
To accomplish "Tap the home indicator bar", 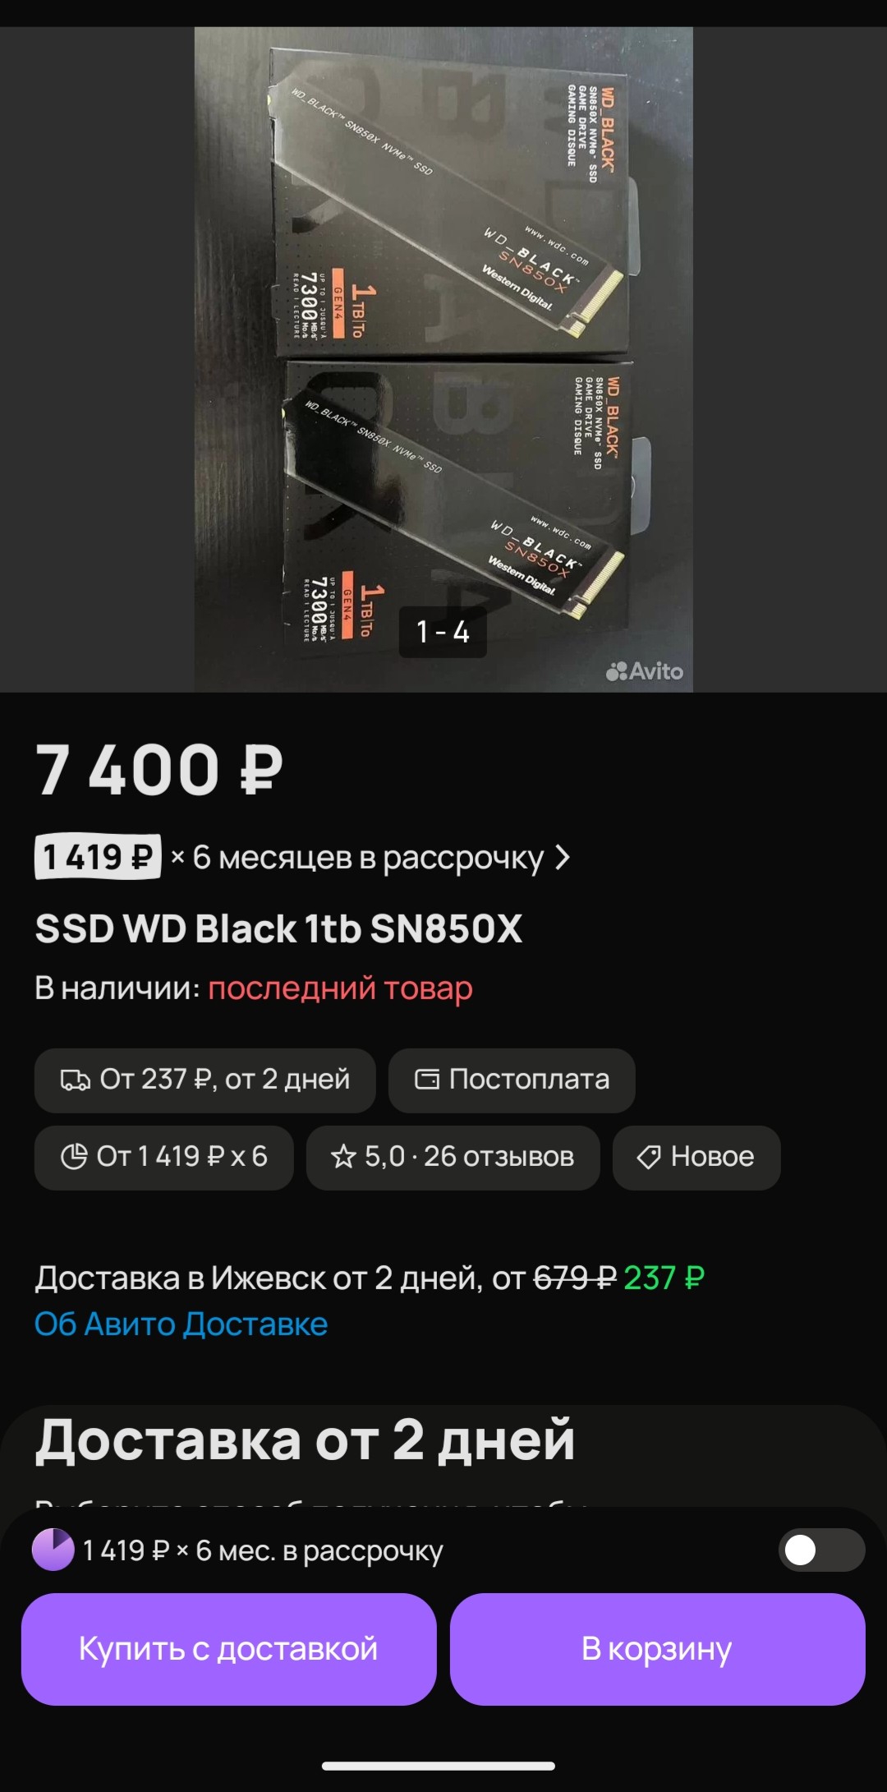I will (x=439, y=1766).
